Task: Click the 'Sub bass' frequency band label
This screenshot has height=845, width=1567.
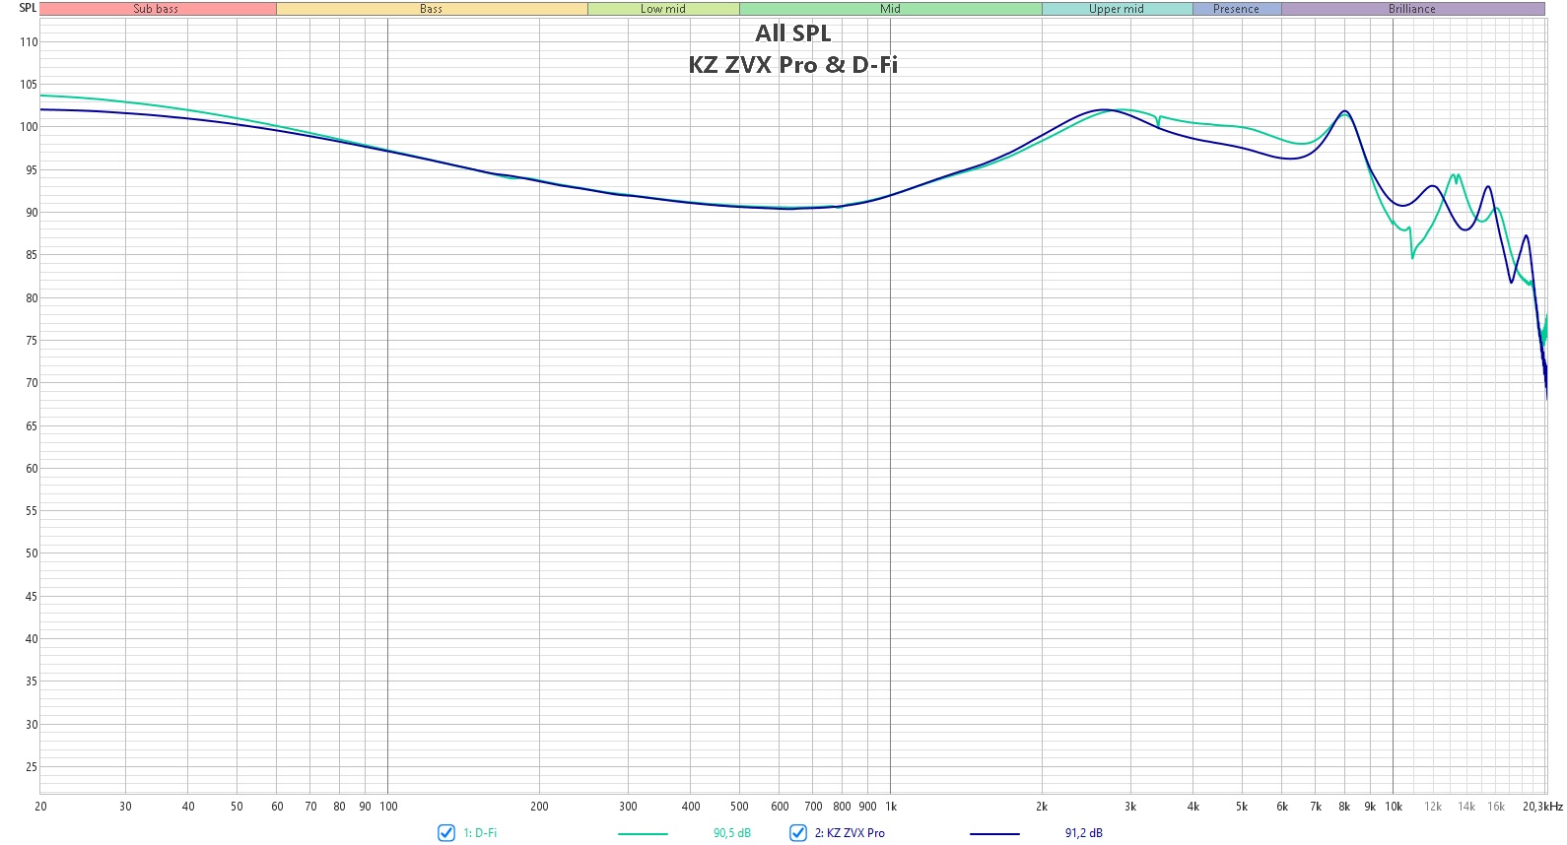Action: [x=157, y=9]
